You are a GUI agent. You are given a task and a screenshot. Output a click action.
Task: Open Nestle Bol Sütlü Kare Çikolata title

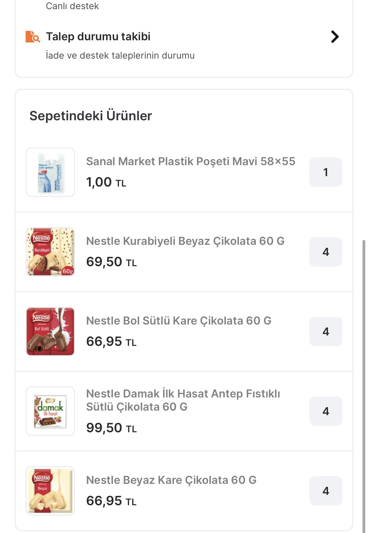pos(179,321)
